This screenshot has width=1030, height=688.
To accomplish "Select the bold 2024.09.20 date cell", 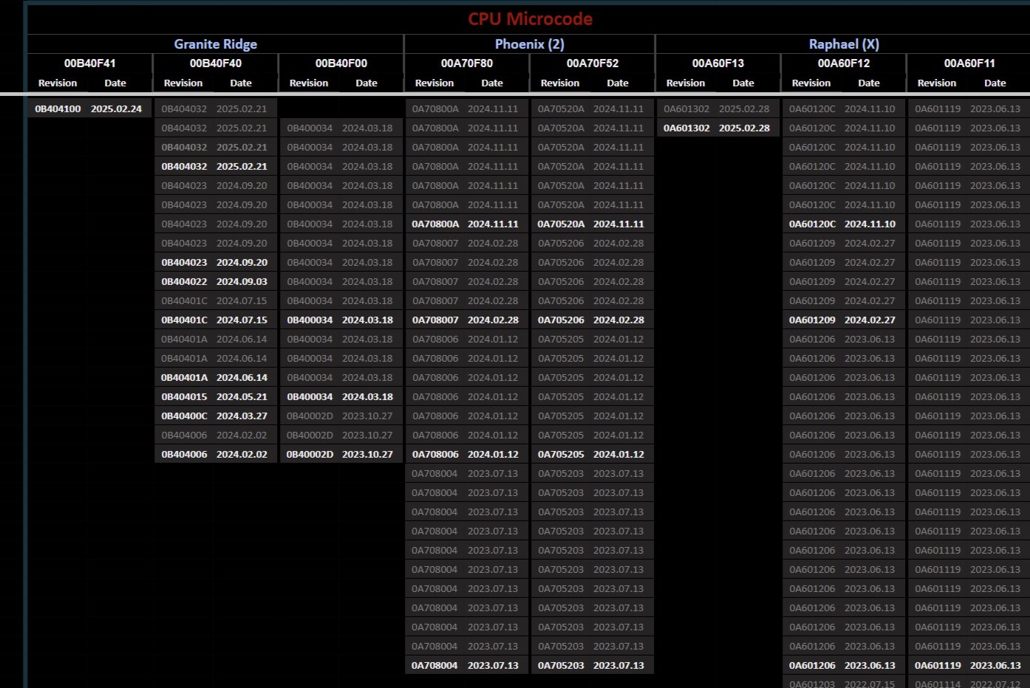I will point(242,262).
